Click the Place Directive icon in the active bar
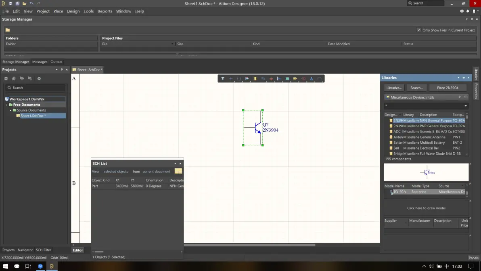The width and height of the screenshot is (481, 271). pos(303,79)
